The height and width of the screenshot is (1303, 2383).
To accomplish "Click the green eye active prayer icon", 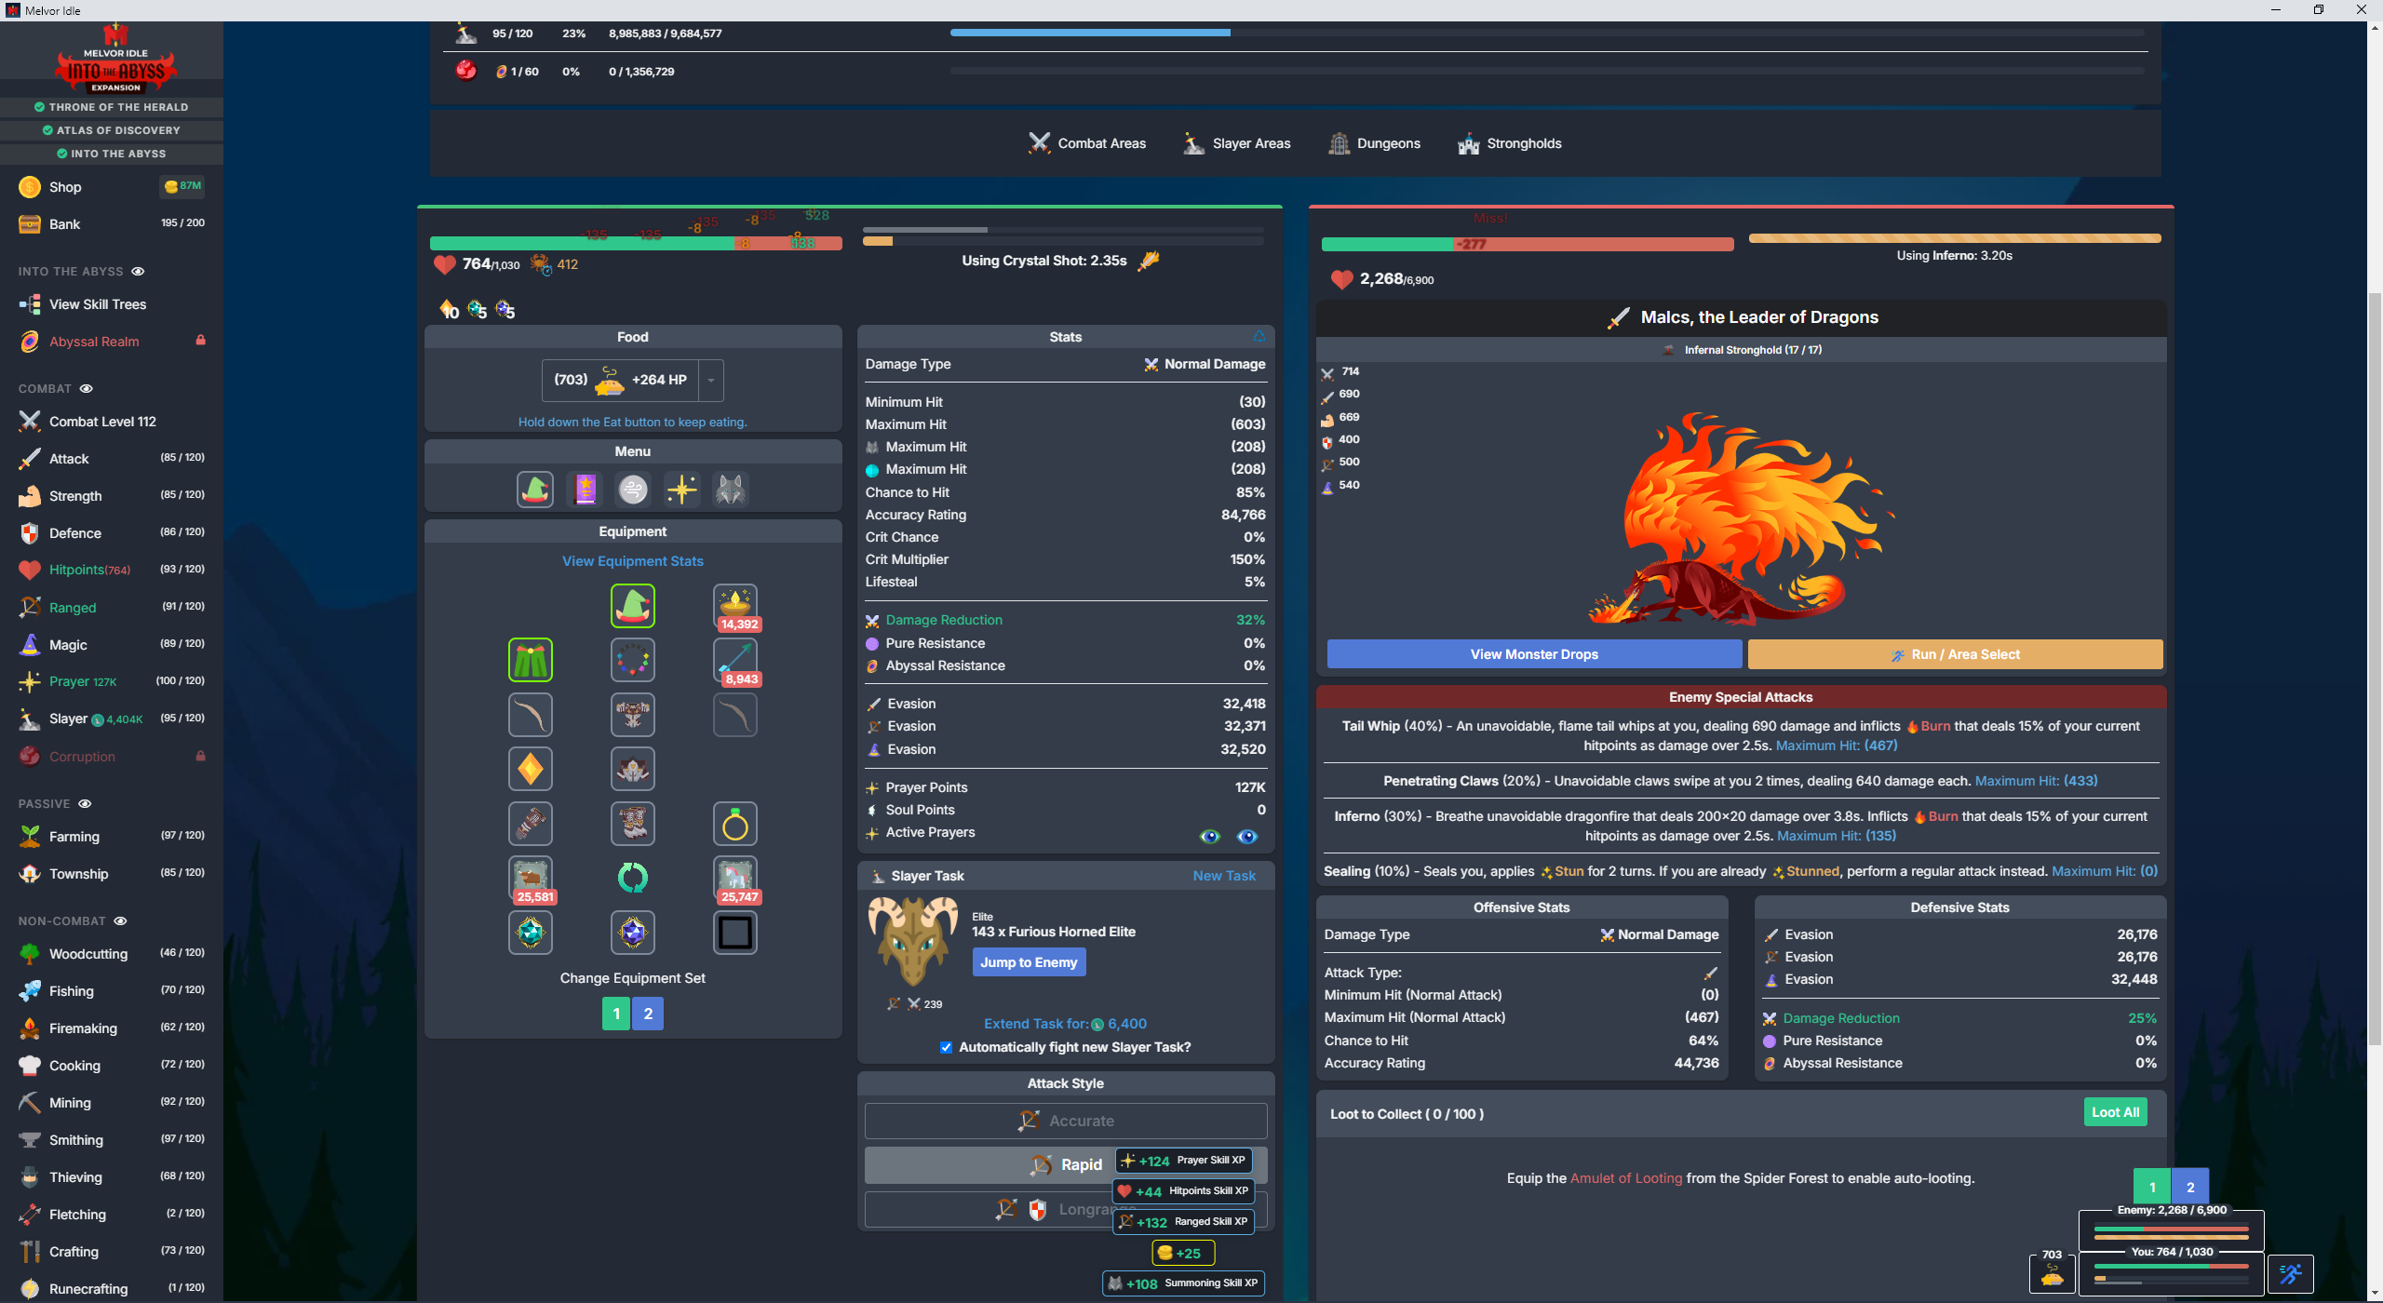I will coord(1209,836).
